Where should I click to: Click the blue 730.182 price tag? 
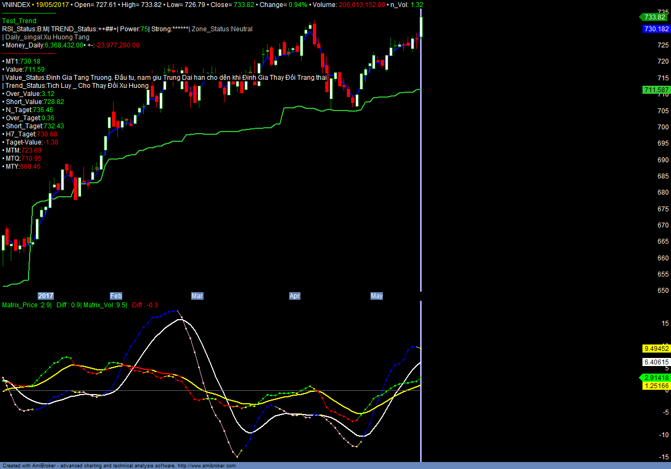coord(656,29)
